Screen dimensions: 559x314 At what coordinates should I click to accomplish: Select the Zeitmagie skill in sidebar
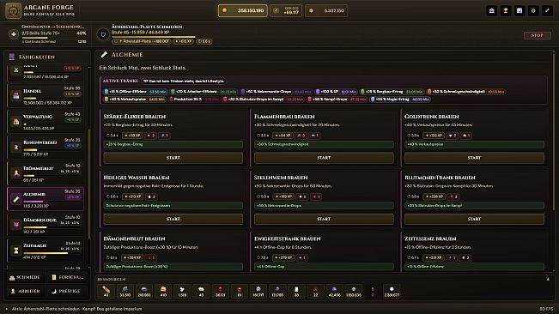(46, 251)
